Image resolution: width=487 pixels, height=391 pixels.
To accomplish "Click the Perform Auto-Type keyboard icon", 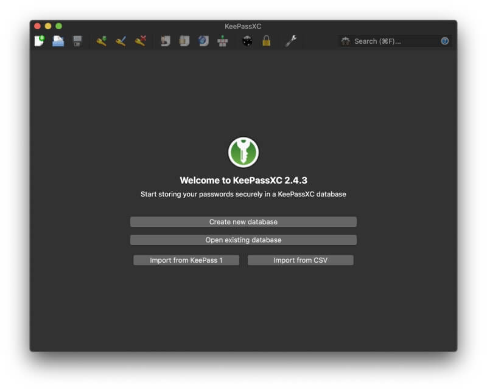I will point(222,41).
